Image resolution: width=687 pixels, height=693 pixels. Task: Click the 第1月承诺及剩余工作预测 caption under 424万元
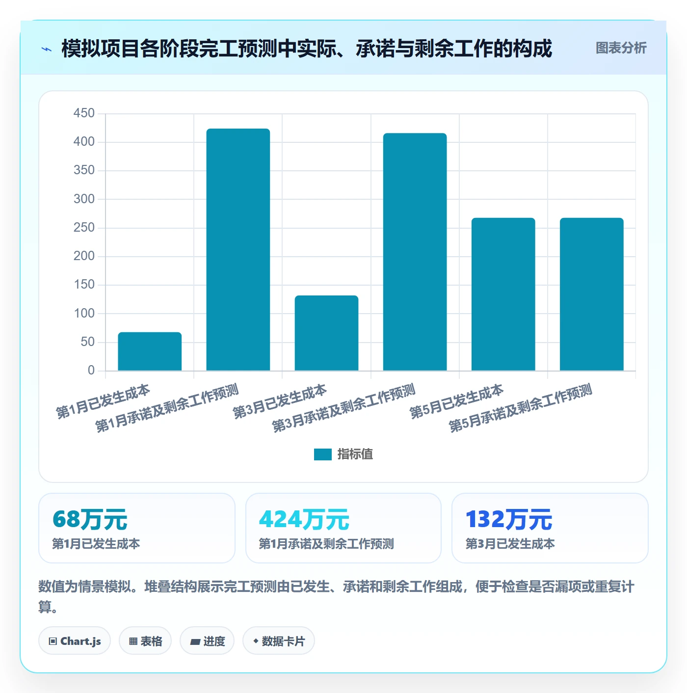point(326,544)
